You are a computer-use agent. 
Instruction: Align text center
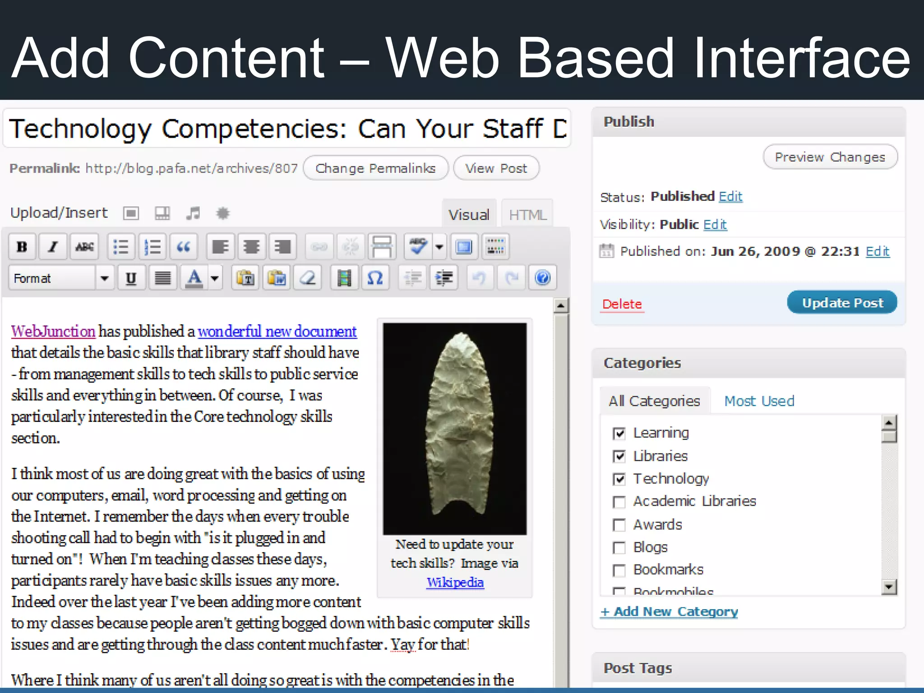click(x=251, y=247)
